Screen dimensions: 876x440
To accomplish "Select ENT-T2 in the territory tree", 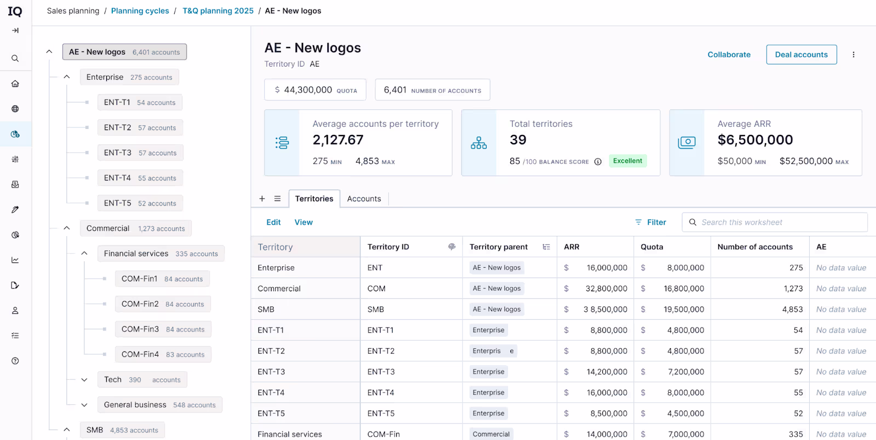I will tap(140, 128).
